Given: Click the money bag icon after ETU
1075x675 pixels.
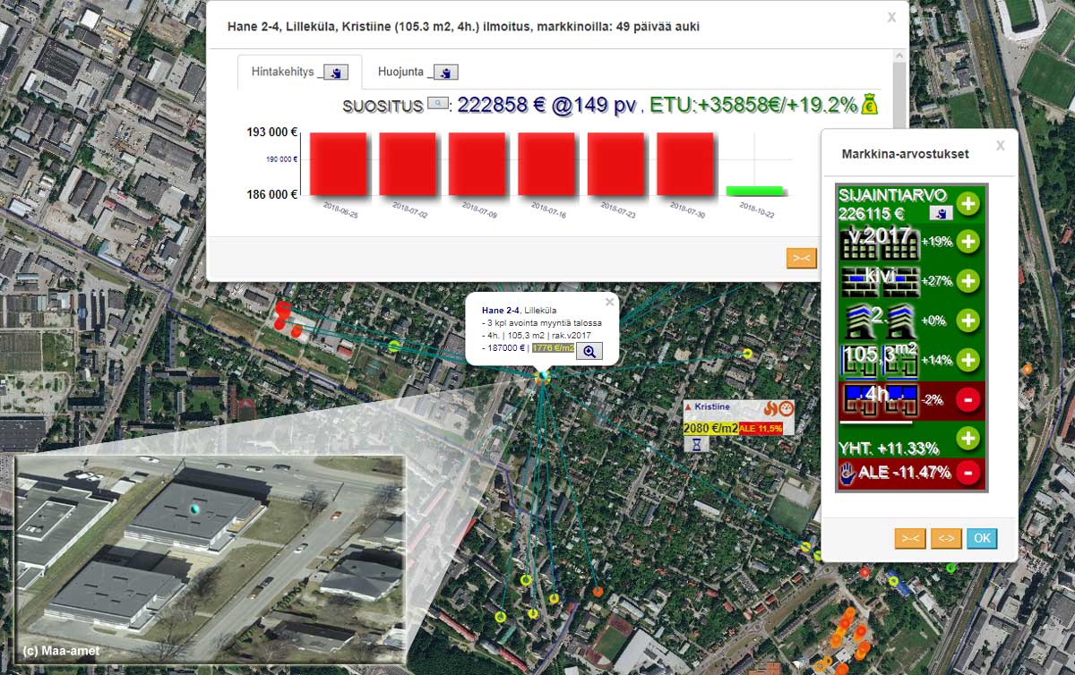Looking at the screenshot, I should click(870, 105).
